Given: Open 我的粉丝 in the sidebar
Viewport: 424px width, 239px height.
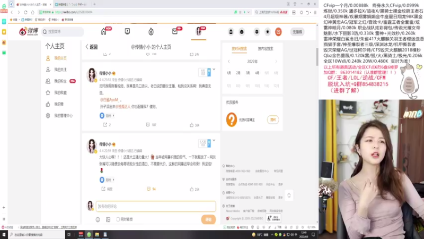Looking at the screenshot, I should 60,81.
